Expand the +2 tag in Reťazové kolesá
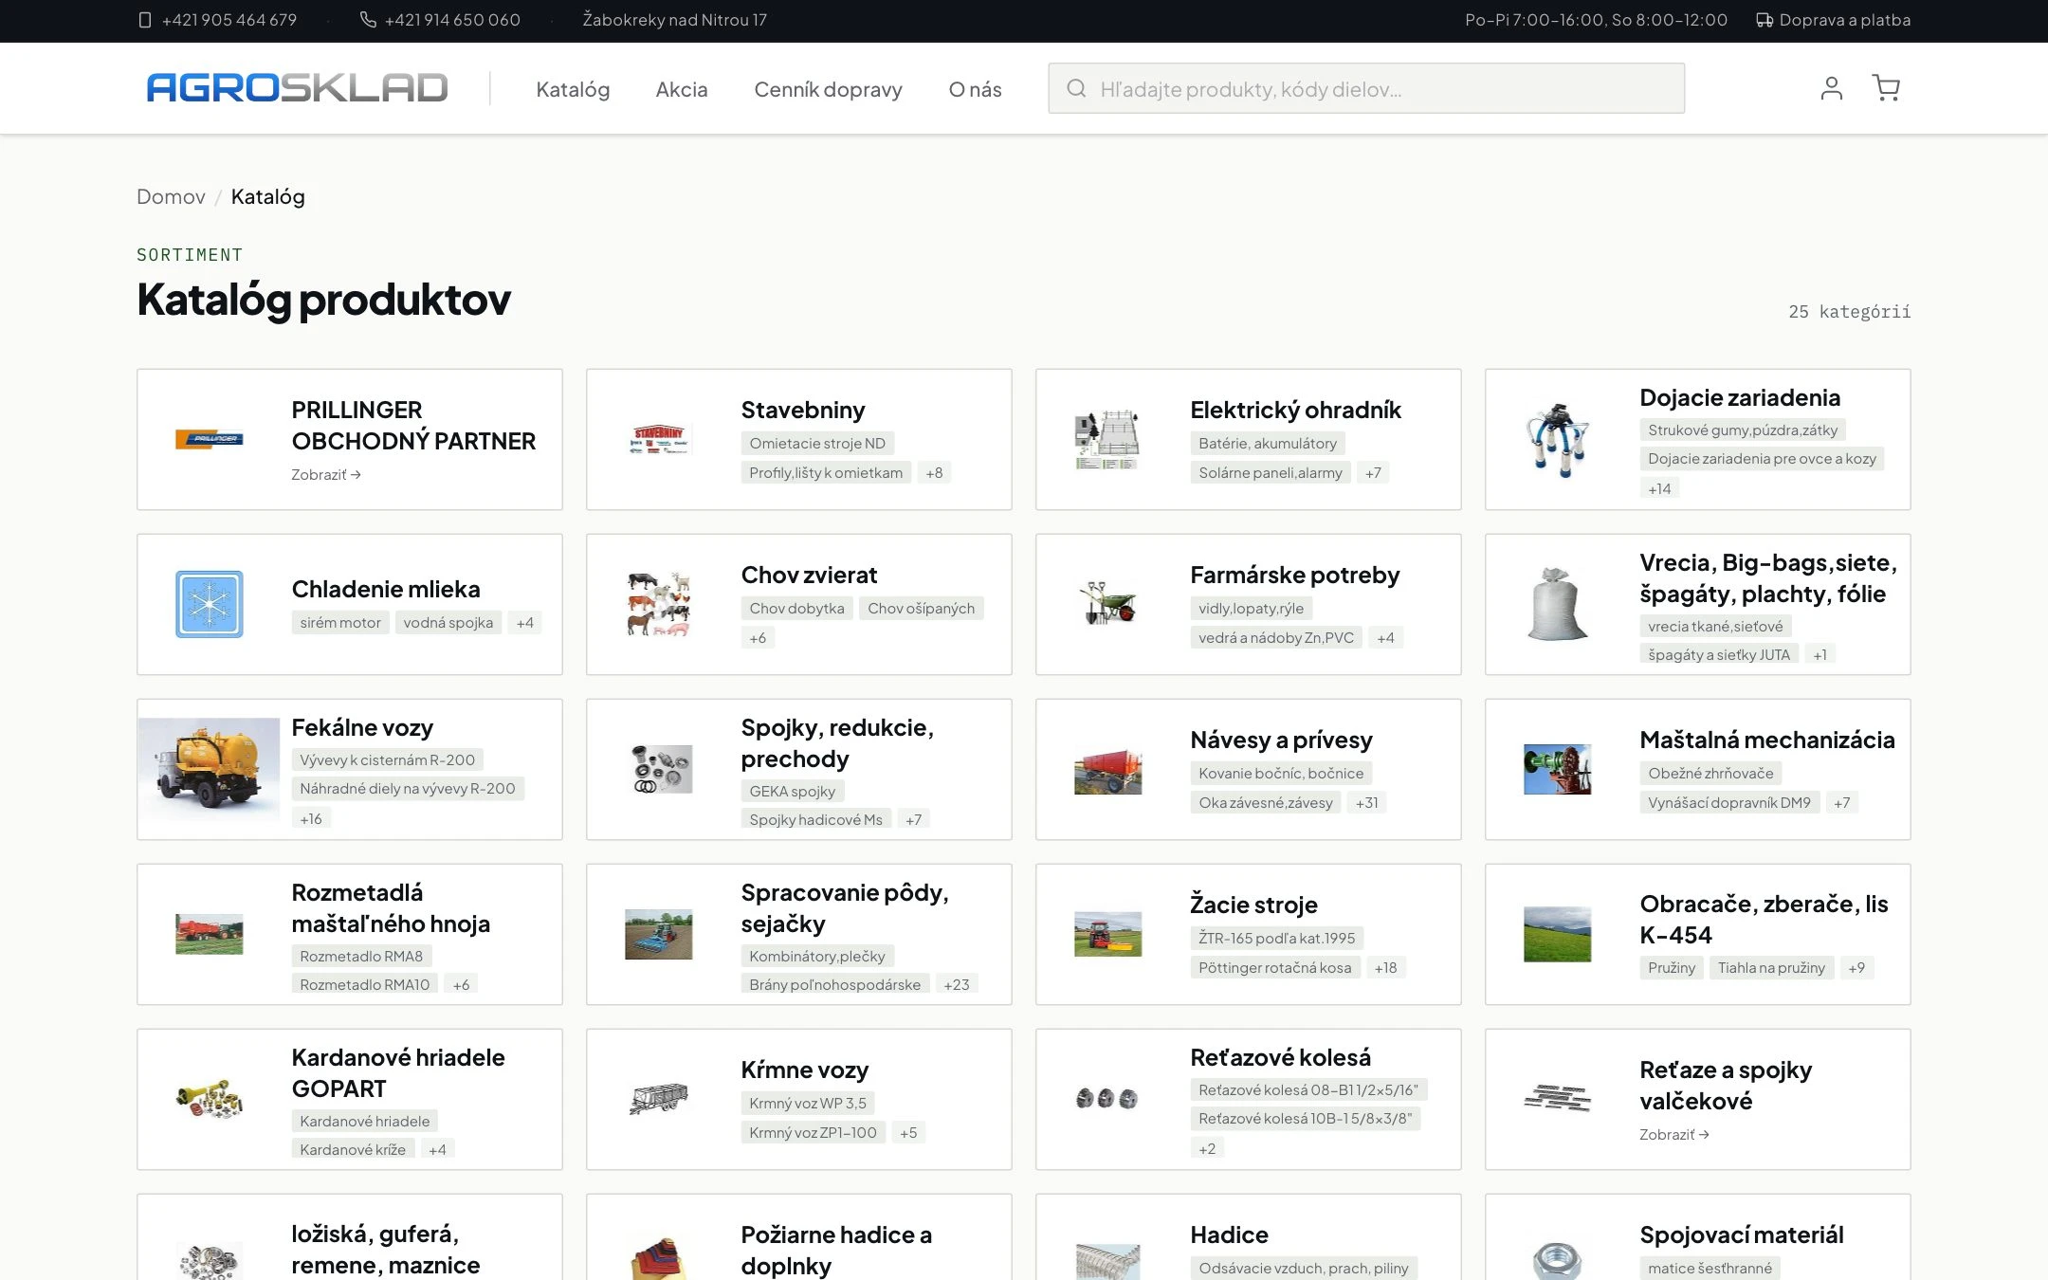 coord(1207,1148)
